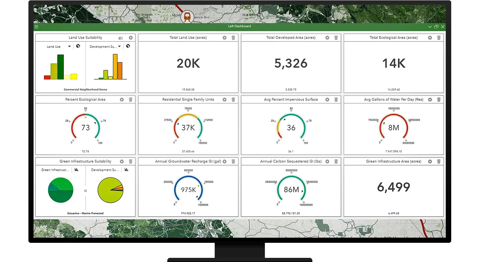Click the 85,793,151.35 precise value
The width and height of the screenshot is (479, 262).
tap(291, 213)
